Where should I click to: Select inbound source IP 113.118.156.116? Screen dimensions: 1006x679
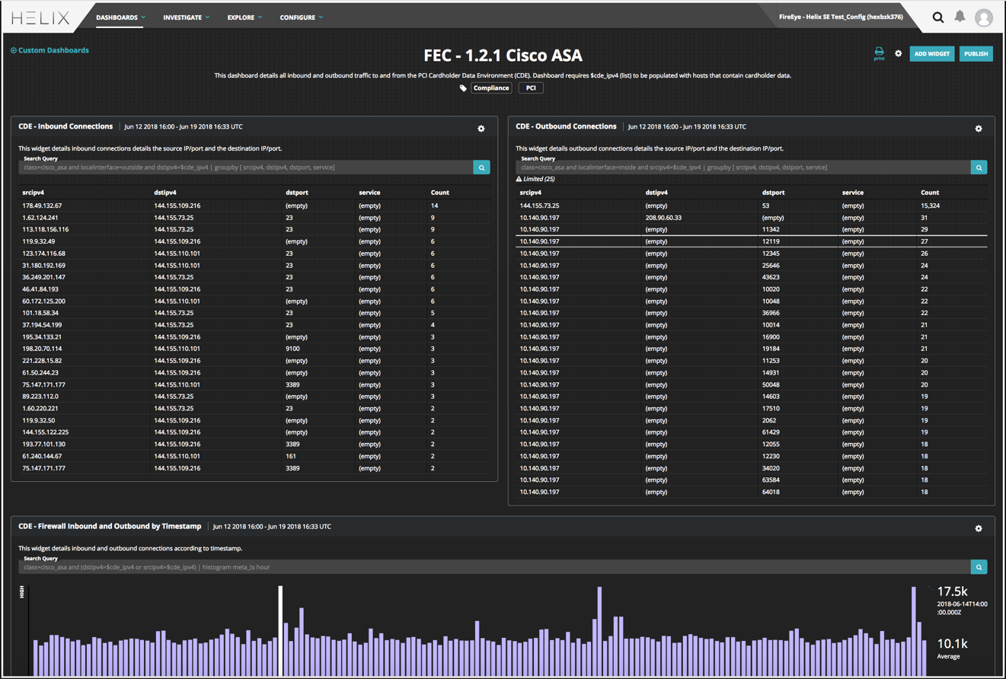coord(46,229)
